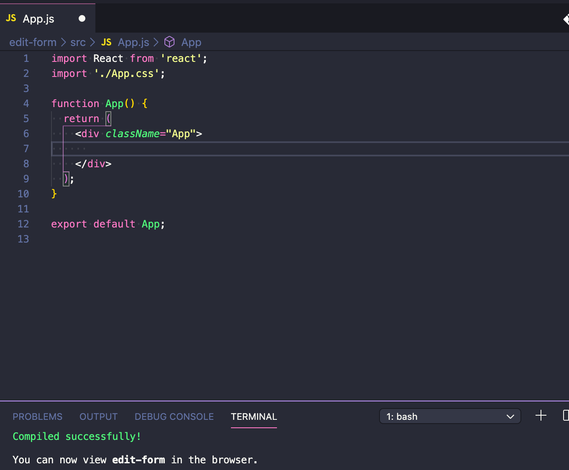Select the App symbol breadcrumb
Image resolution: width=569 pixels, height=470 pixels.
[x=191, y=42]
